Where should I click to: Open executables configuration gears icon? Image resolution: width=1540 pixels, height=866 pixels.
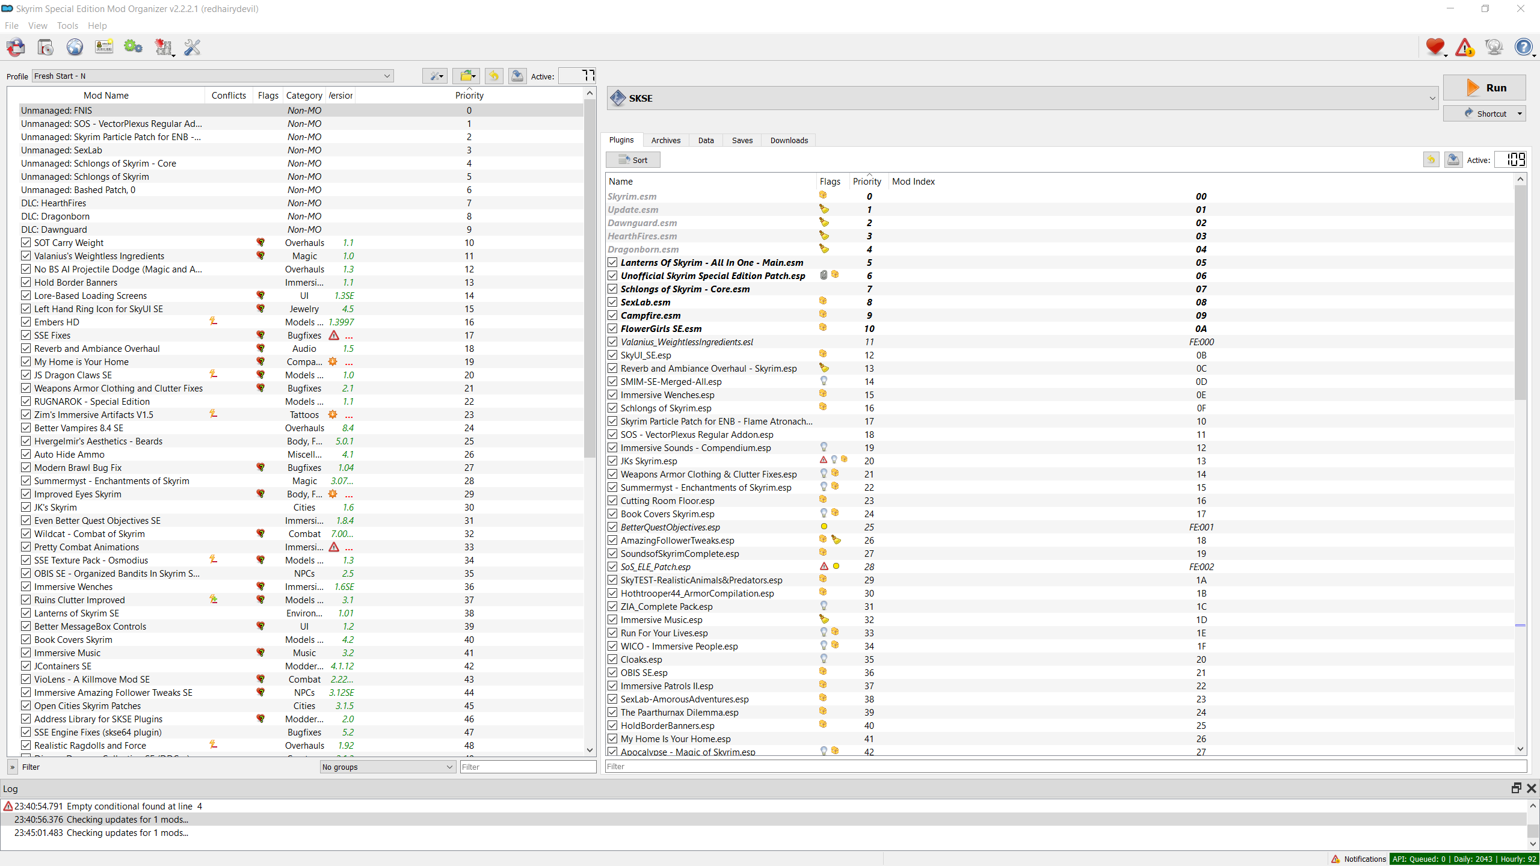(x=133, y=47)
